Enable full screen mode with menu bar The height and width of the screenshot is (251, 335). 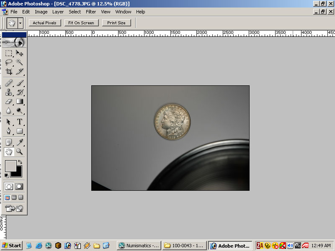click(x=14, y=197)
